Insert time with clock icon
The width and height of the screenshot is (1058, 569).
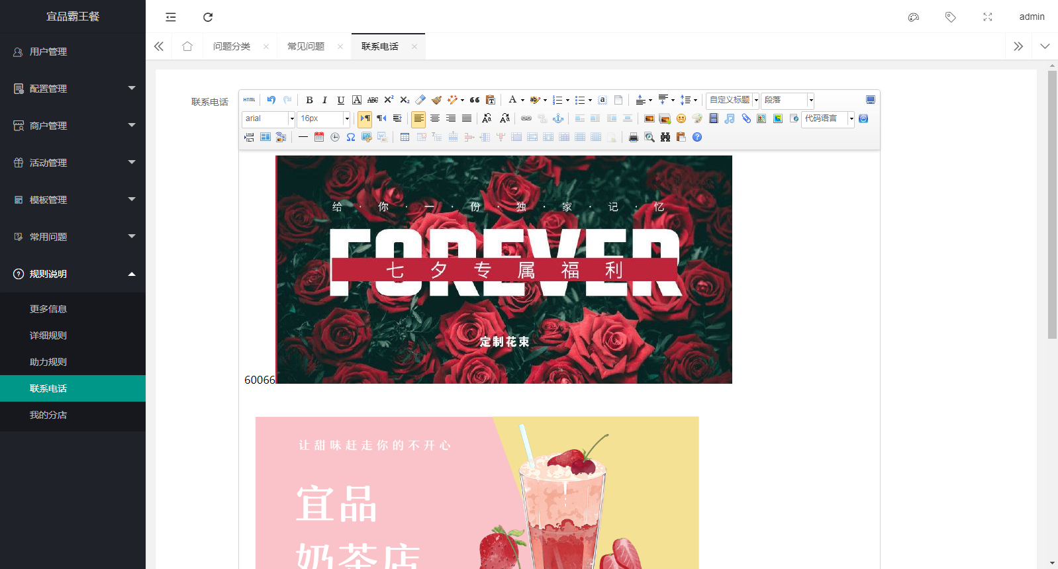pos(335,137)
